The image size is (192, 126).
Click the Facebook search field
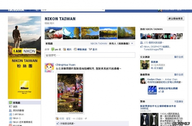pos(71,10)
